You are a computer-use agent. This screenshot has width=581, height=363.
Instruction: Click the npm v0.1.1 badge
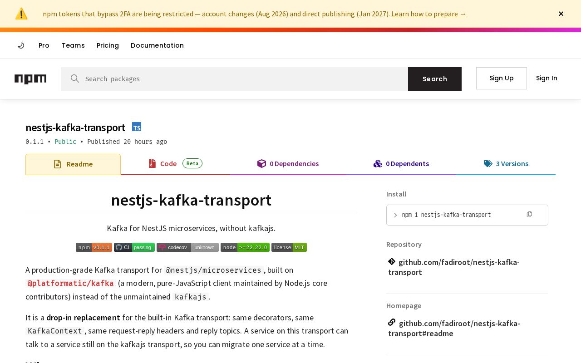tap(94, 247)
